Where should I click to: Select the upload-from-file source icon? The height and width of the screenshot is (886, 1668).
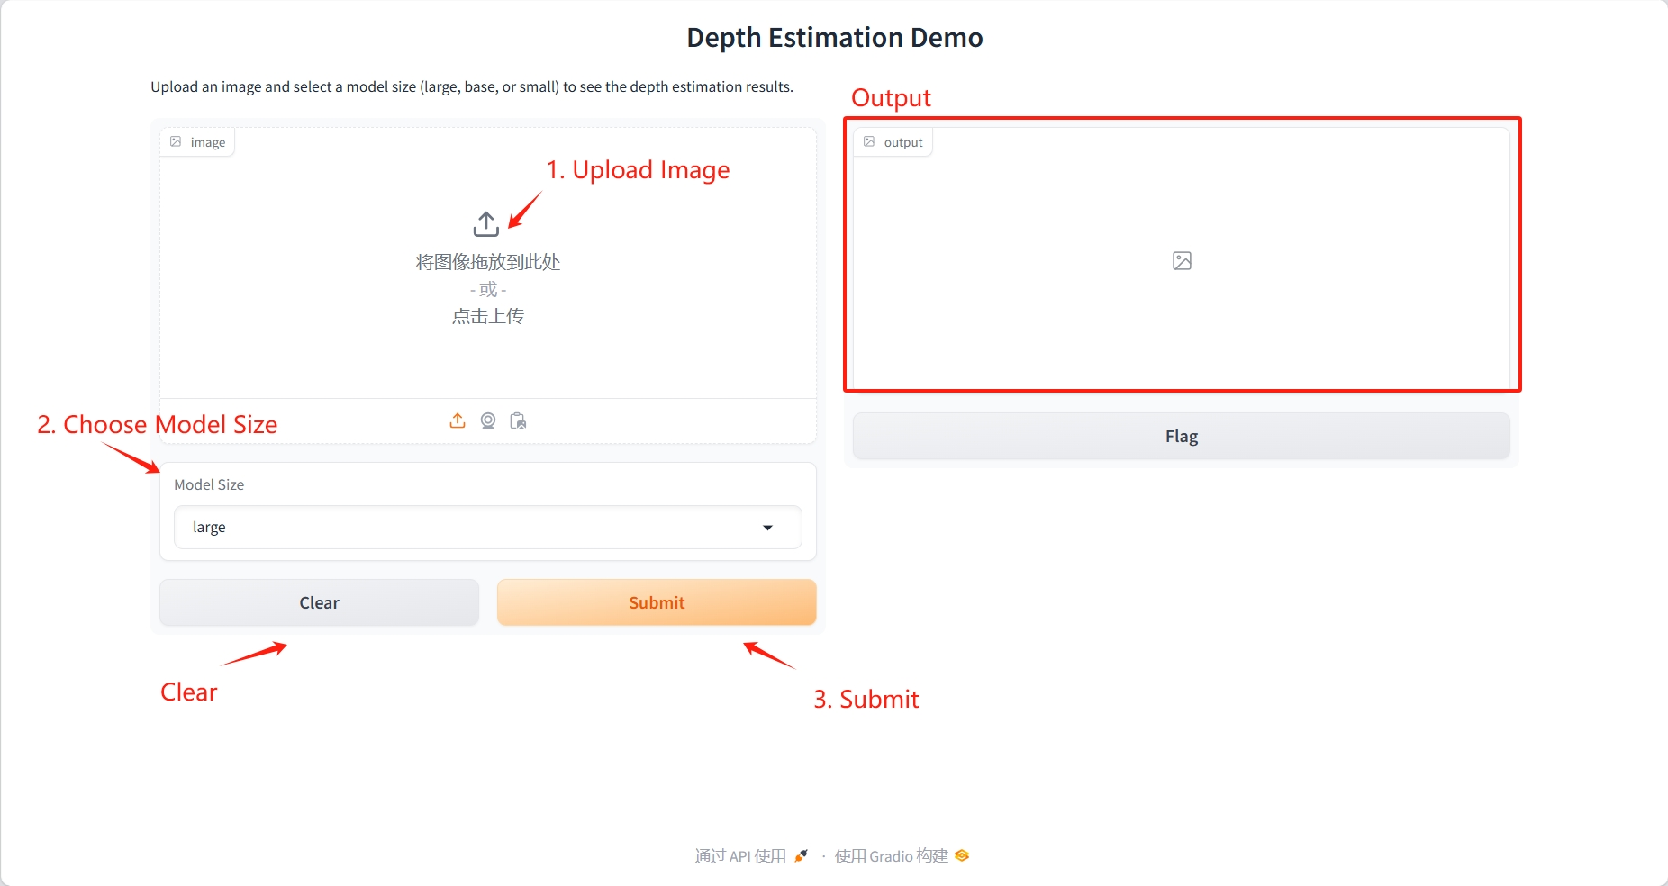(458, 420)
